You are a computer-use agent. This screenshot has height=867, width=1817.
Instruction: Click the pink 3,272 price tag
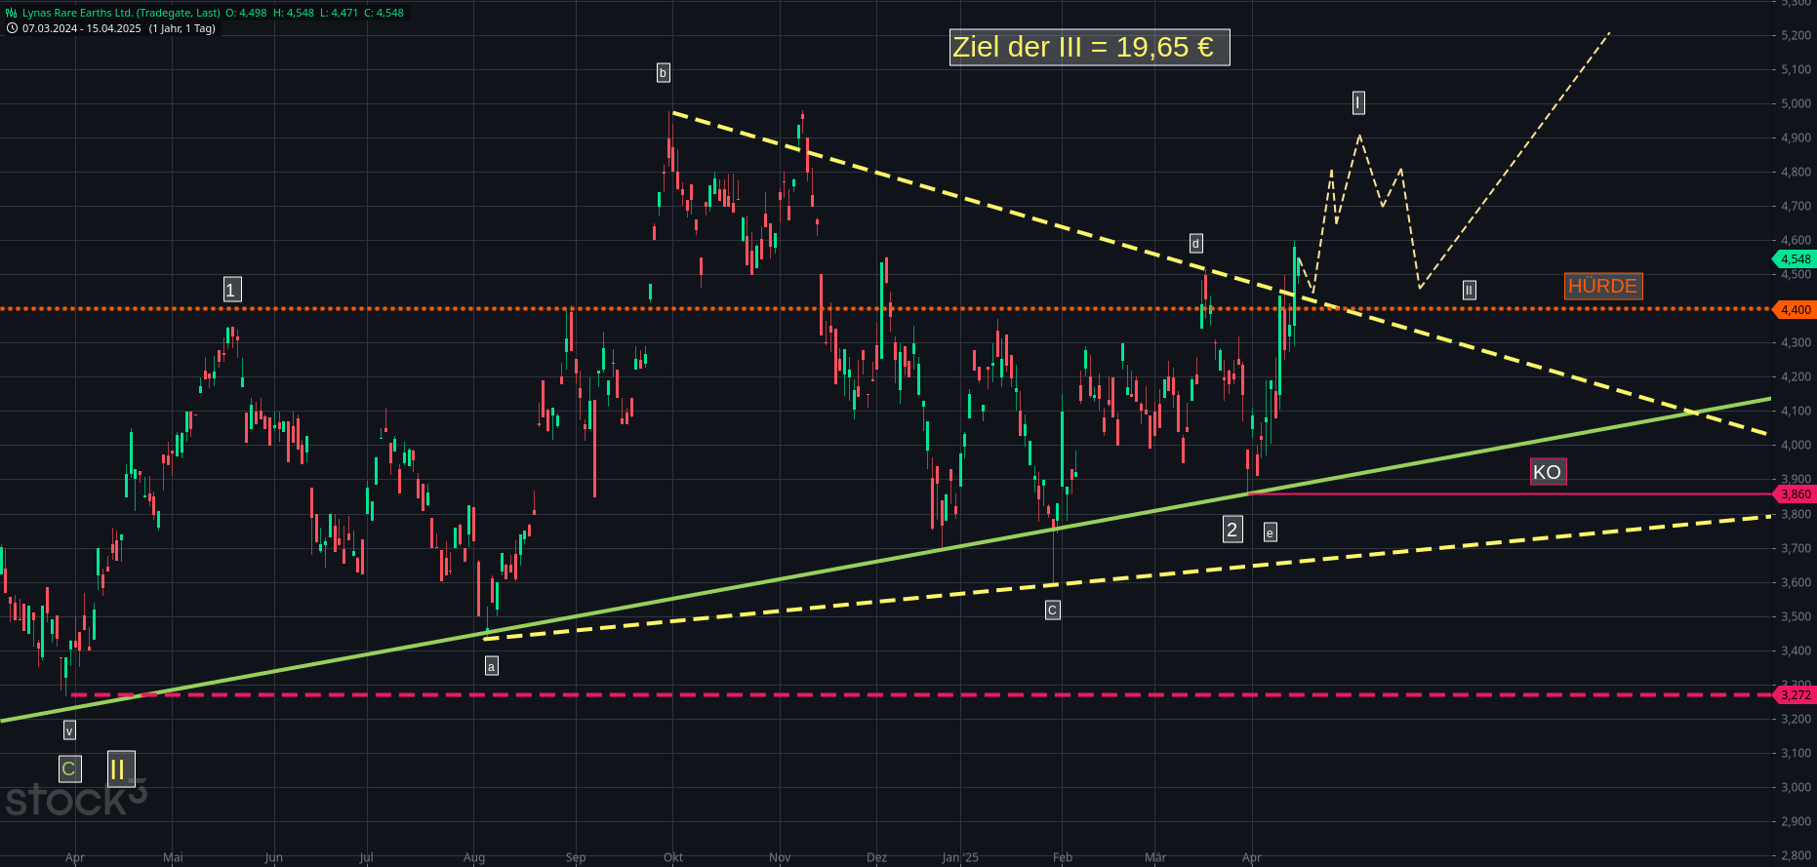(x=1794, y=695)
